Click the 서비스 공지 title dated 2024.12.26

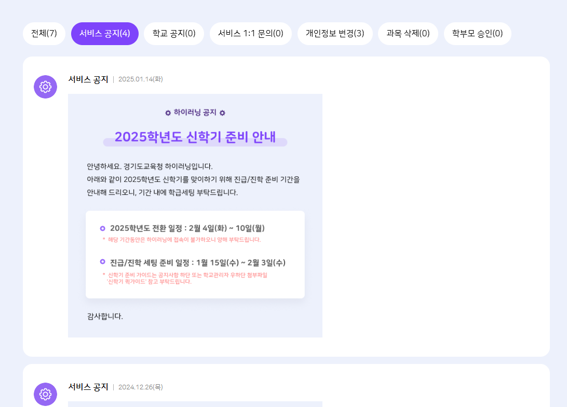88,387
